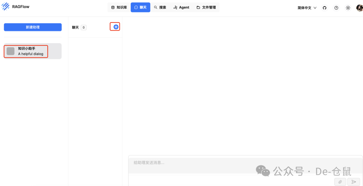The image size is (363, 186).
Task: Open the GitHub repository icon
Action: tap(324, 8)
